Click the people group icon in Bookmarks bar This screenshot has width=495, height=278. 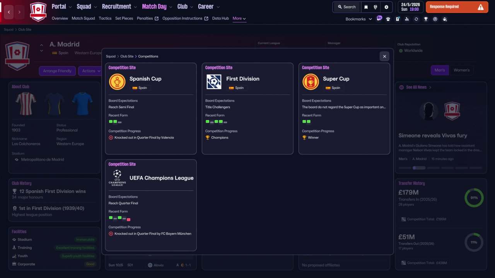coord(445,19)
